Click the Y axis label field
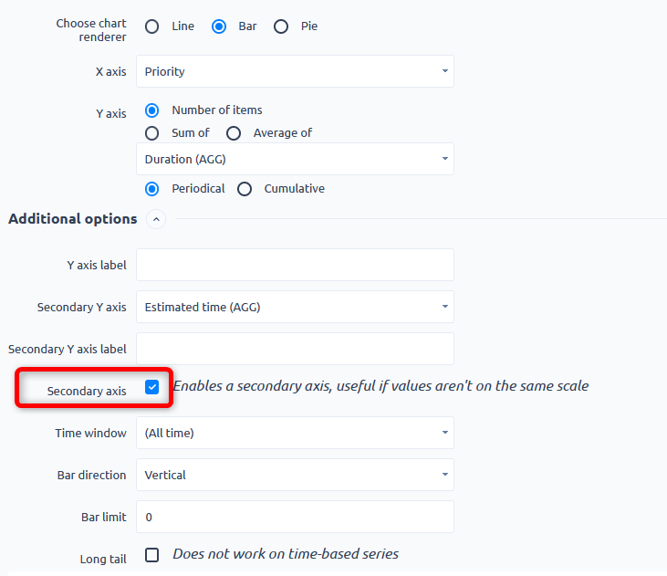 (x=295, y=265)
